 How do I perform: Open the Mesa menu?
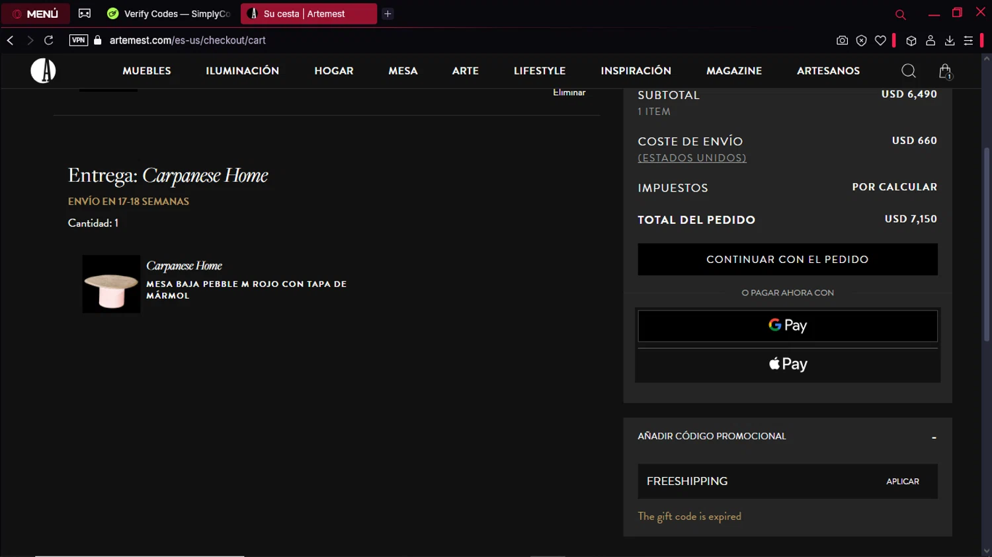click(403, 71)
